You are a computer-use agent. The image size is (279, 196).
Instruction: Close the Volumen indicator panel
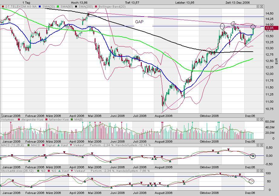(x=262, y=120)
